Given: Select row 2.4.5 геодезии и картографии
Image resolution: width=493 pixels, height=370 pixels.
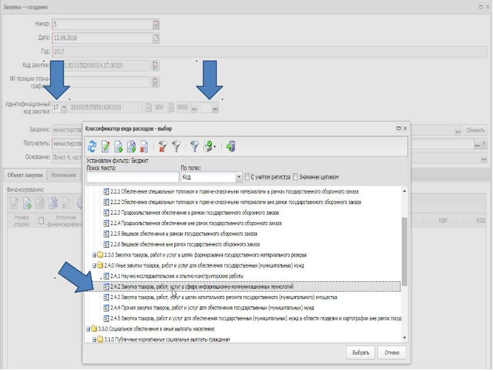Looking at the screenshot, I should point(252,318).
